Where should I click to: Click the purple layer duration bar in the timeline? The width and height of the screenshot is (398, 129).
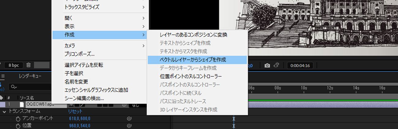[x=322, y=104]
